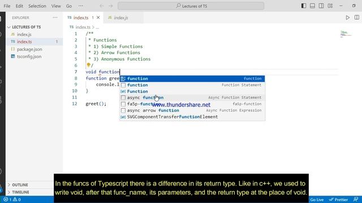Go forward with the navigation arrow

point(111,6)
